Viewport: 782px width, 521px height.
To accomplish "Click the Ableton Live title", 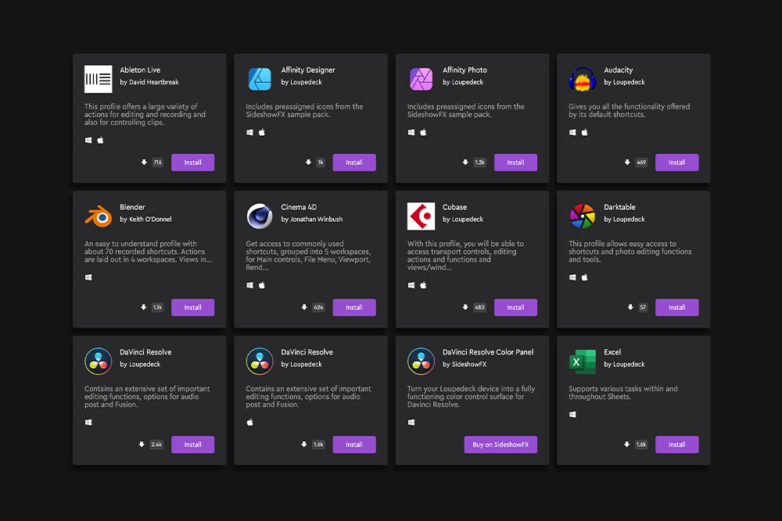I will coord(140,70).
